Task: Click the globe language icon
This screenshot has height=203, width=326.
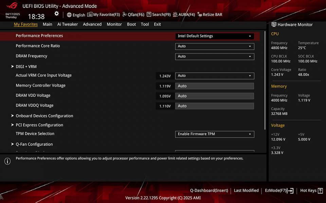Action: (x=69, y=15)
